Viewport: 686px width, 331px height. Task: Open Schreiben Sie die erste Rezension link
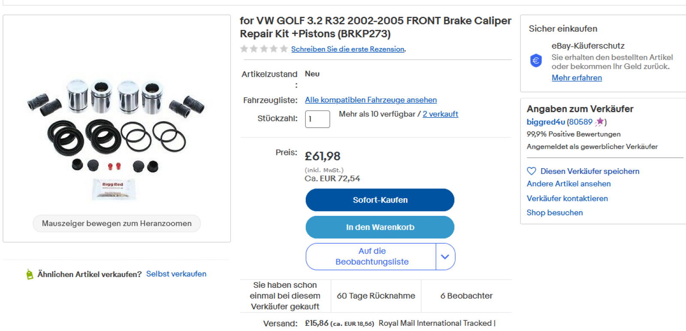348,49
